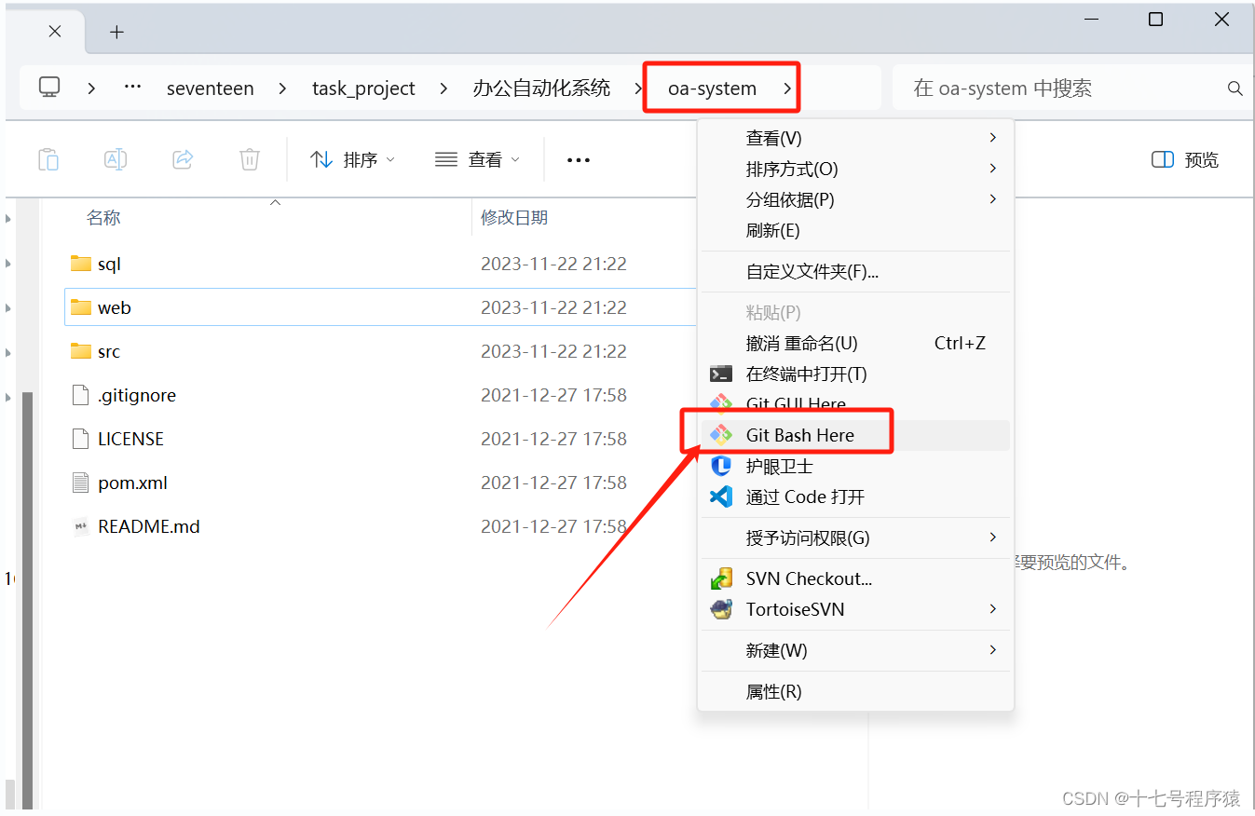Open the 查看 view dropdown in toolbar
This screenshot has width=1255, height=816.
[477, 159]
